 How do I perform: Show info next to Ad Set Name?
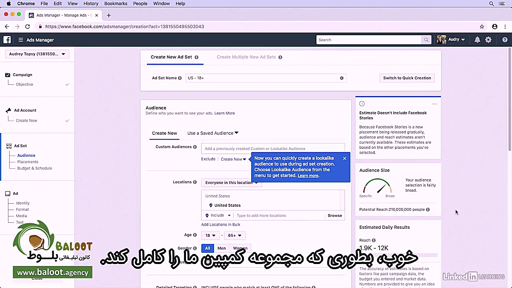click(x=180, y=78)
